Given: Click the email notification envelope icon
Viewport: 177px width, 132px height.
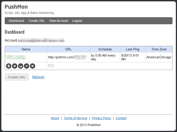Looking at the screenshot, I should click(51, 66).
